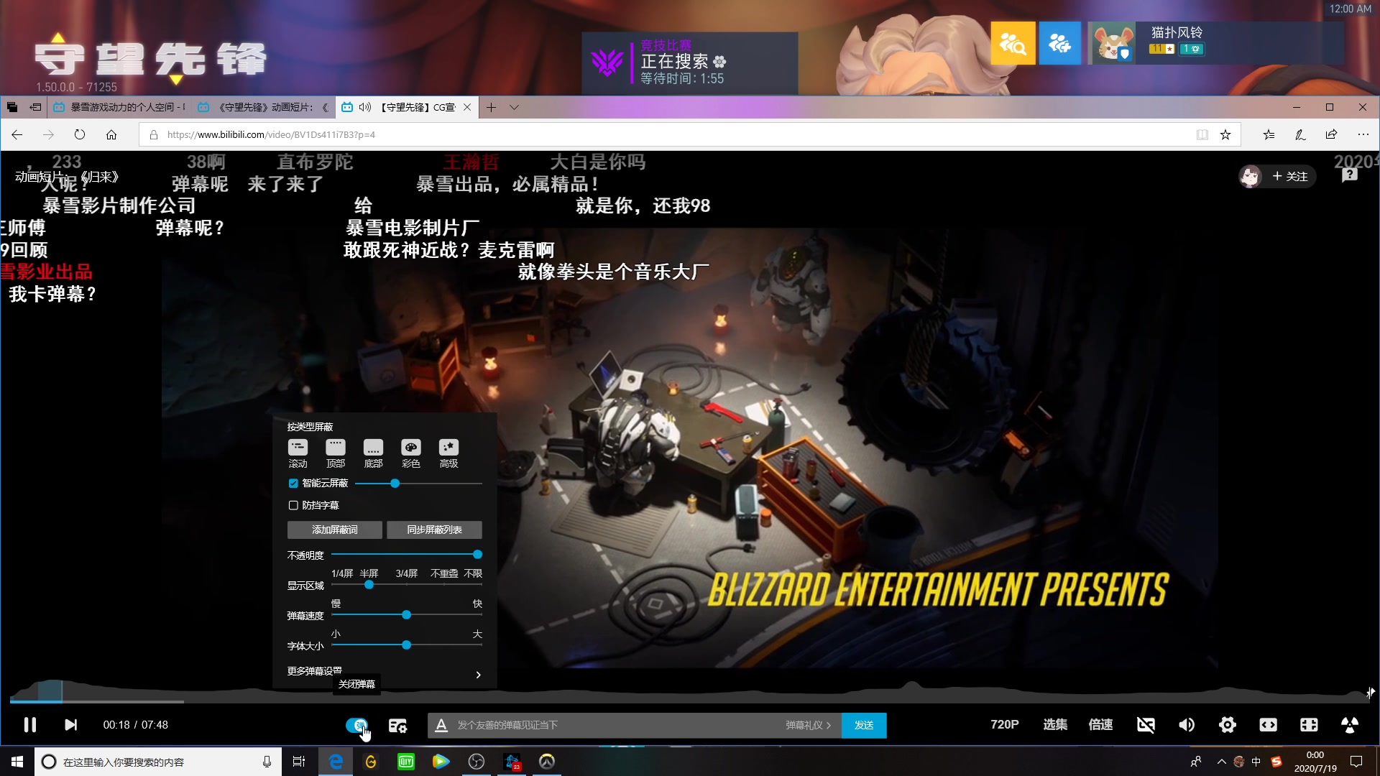Go to browser home page
The height and width of the screenshot is (776, 1380).
(x=111, y=134)
